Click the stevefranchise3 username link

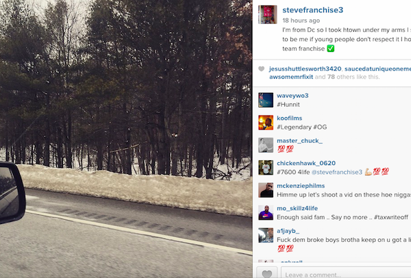click(313, 10)
